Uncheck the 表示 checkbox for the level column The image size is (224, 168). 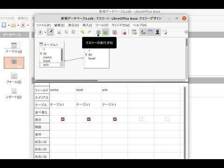[89, 119]
